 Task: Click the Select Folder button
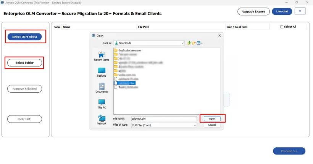click(x=24, y=63)
